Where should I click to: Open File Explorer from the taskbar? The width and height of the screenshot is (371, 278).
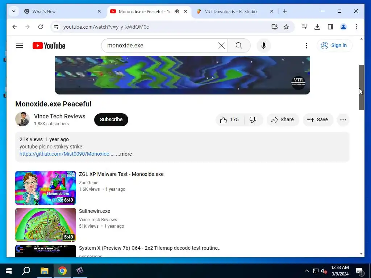point(44,271)
